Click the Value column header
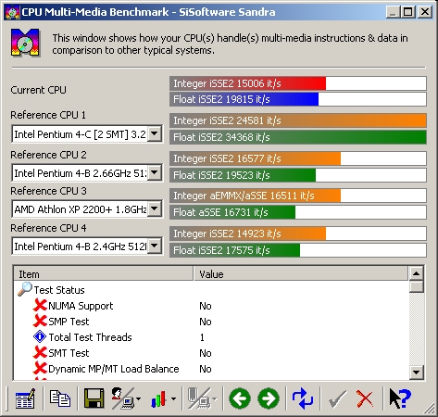This screenshot has width=438, height=417. [301, 273]
